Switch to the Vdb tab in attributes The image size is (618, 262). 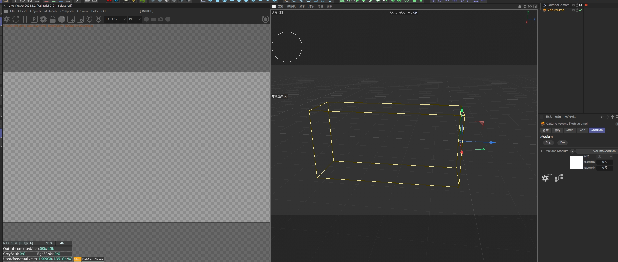pyautogui.click(x=582, y=130)
